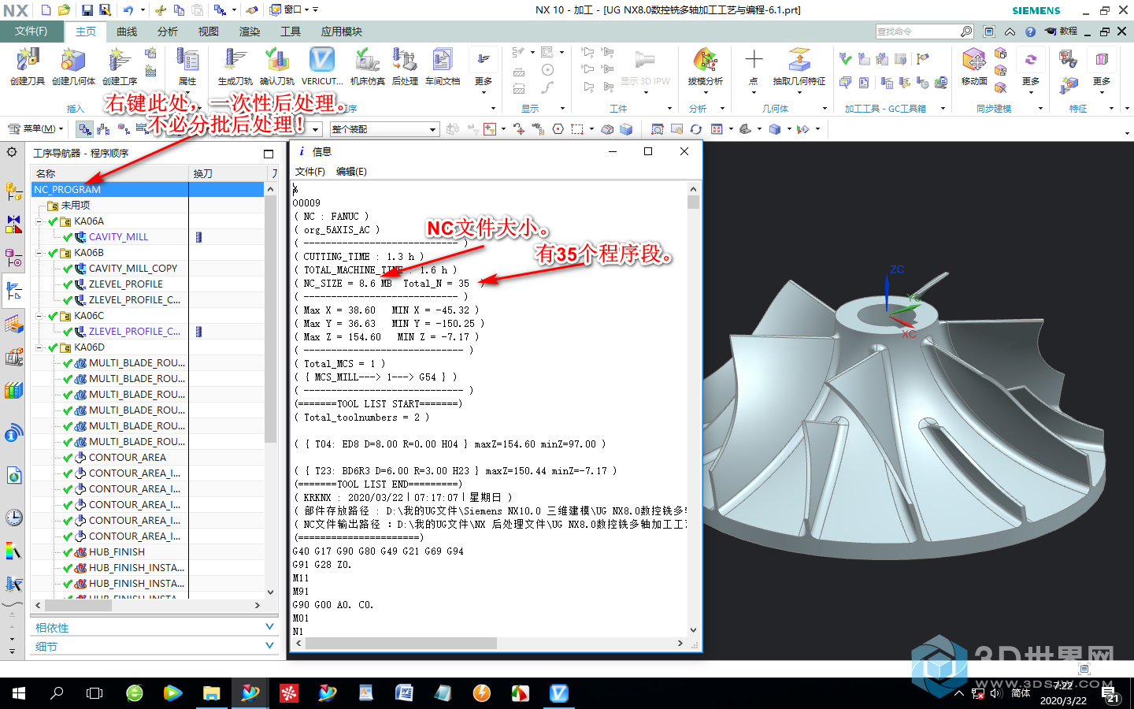Switch to the 分析 (Analysis) tab
The image size is (1134, 709).
pyautogui.click(x=167, y=32)
